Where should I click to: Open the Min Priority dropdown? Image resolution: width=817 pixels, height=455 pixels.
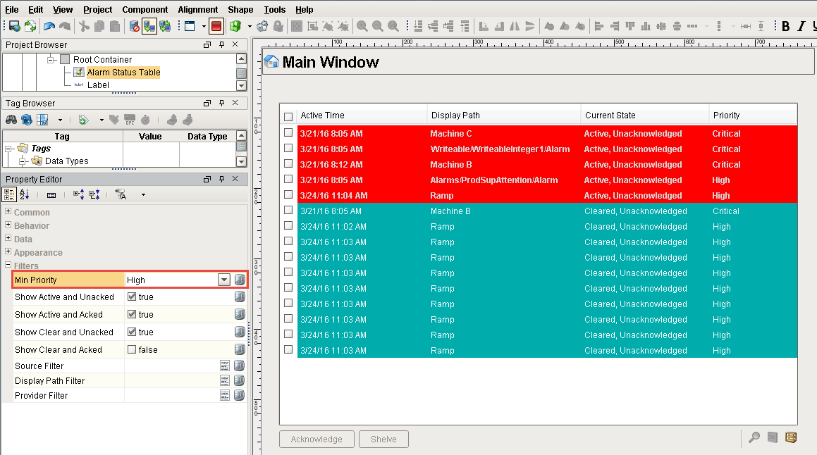coord(223,280)
